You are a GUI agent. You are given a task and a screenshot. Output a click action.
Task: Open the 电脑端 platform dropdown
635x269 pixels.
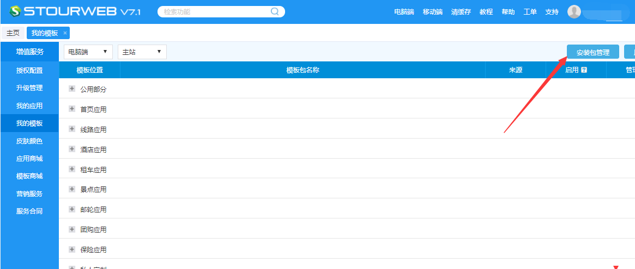[x=88, y=52]
